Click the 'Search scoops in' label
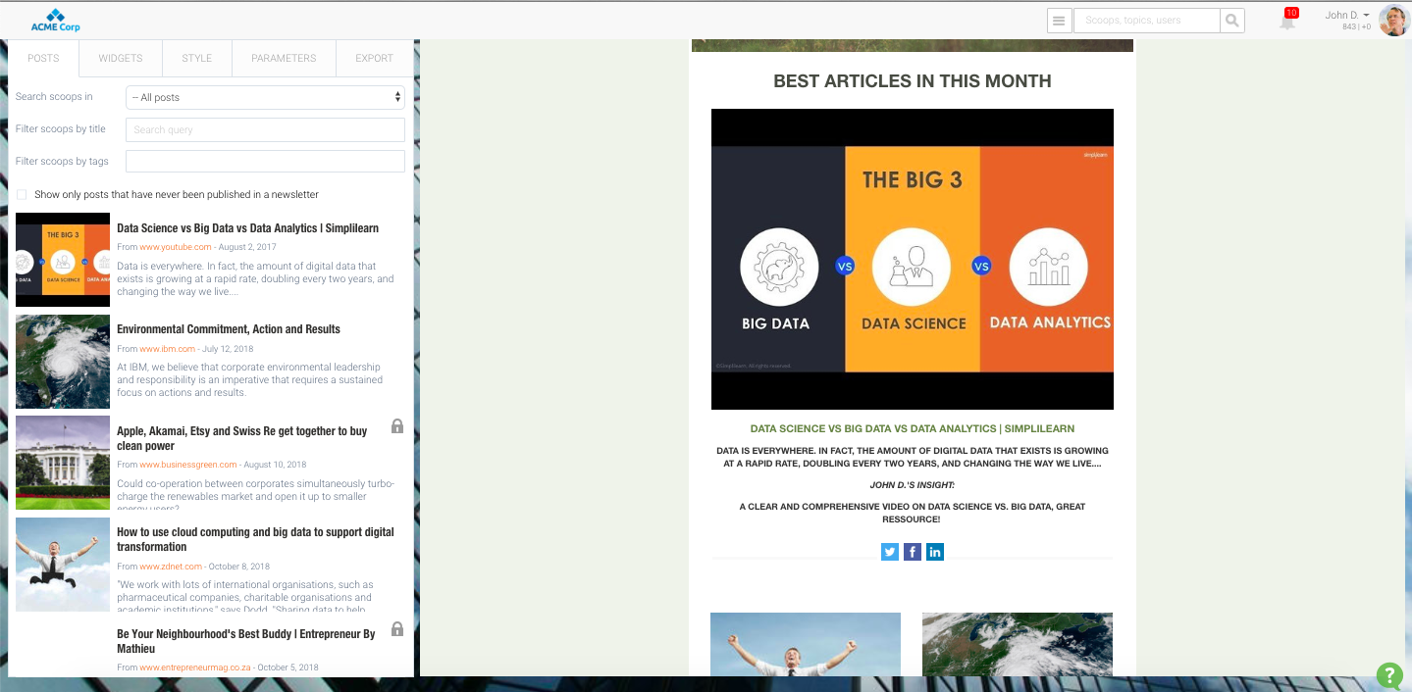Screen dimensions: 1412x692 pos(54,97)
